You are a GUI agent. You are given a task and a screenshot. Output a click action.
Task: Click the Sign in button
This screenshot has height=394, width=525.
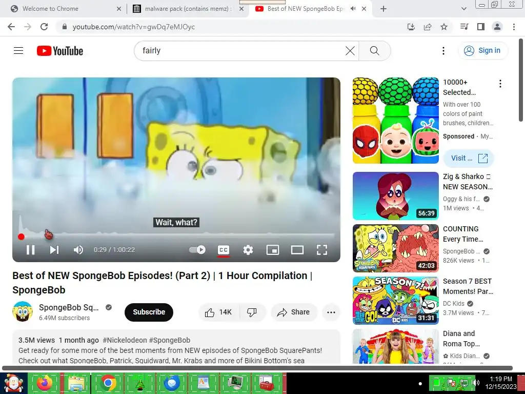[x=482, y=51]
